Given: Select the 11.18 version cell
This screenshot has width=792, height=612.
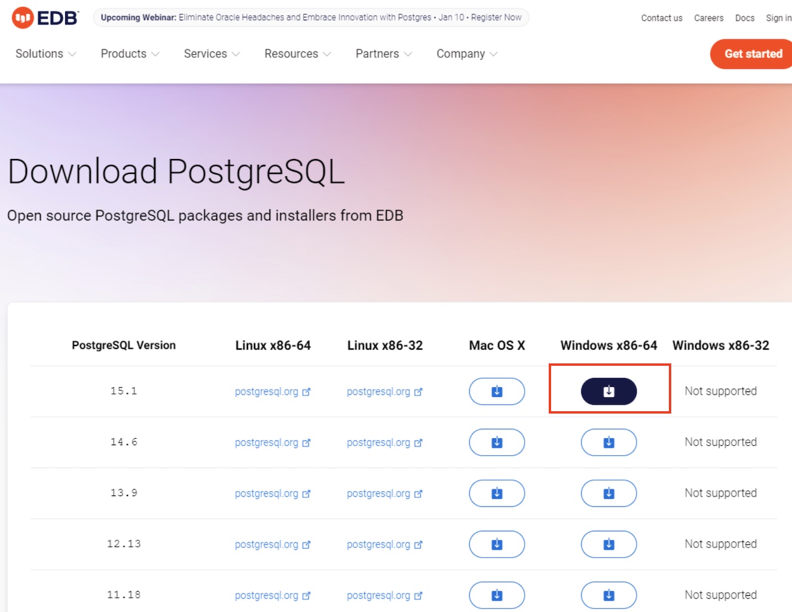Looking at the screenshot, I should click(124, 594).
